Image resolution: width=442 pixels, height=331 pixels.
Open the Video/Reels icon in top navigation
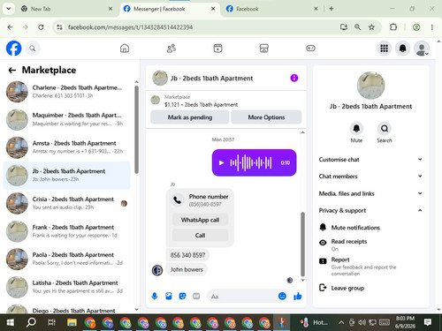[217, 49]
